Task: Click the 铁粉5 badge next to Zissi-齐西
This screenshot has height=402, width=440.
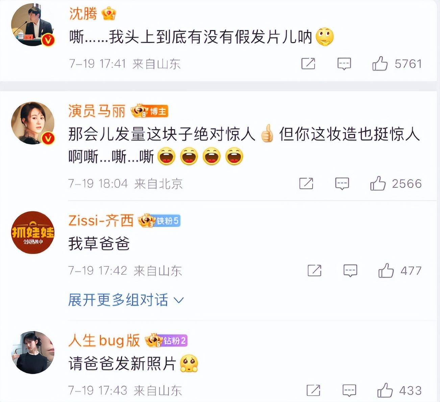Action: 167,221
